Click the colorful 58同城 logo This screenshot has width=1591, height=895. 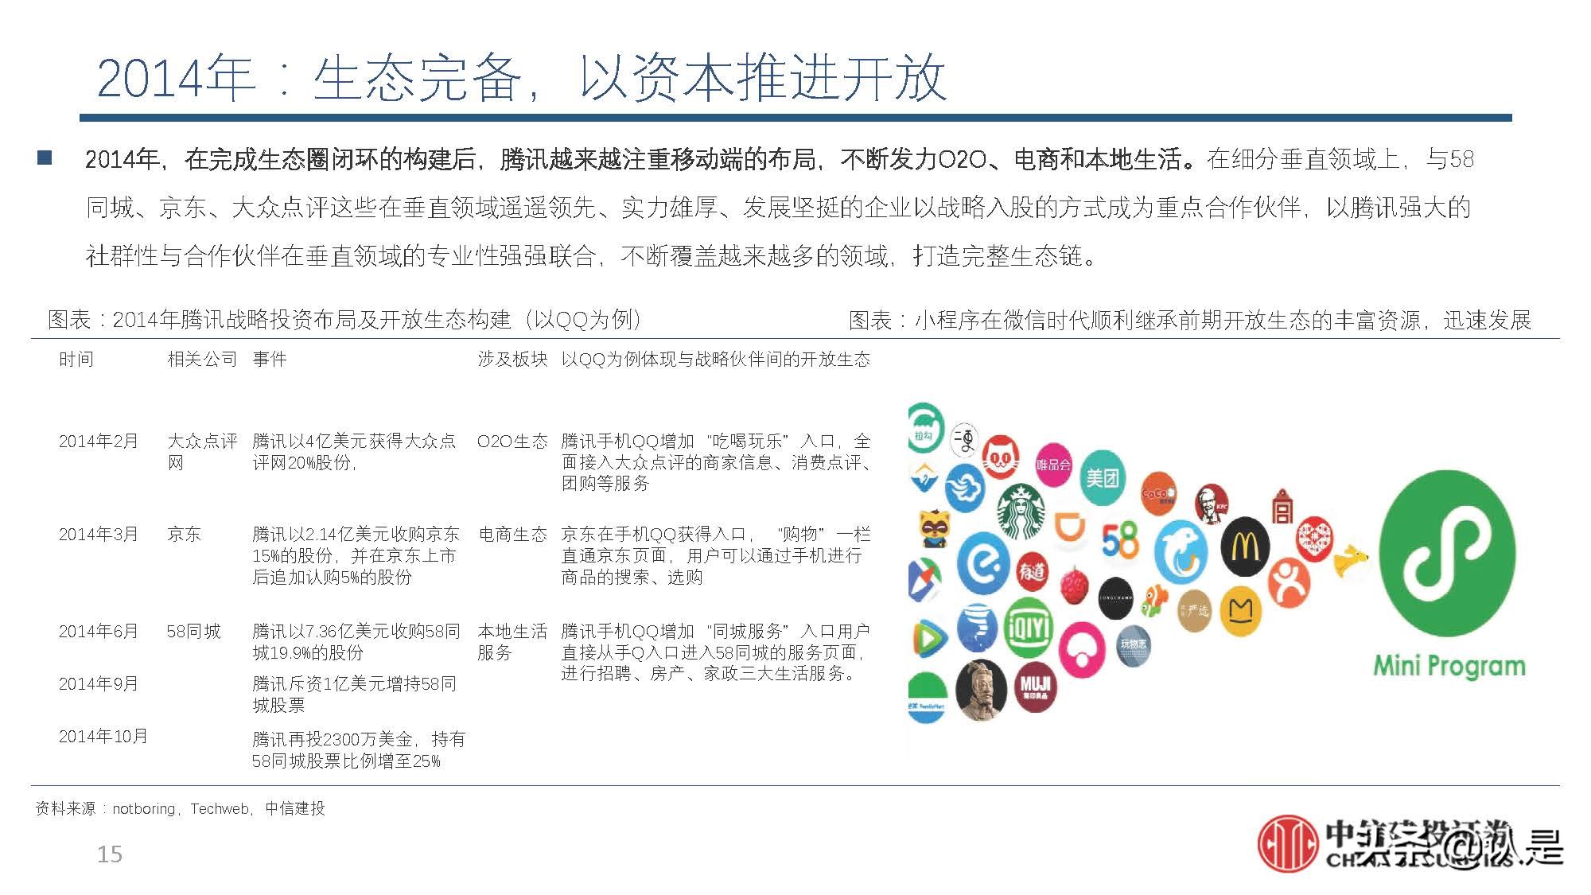point(1121,541)
